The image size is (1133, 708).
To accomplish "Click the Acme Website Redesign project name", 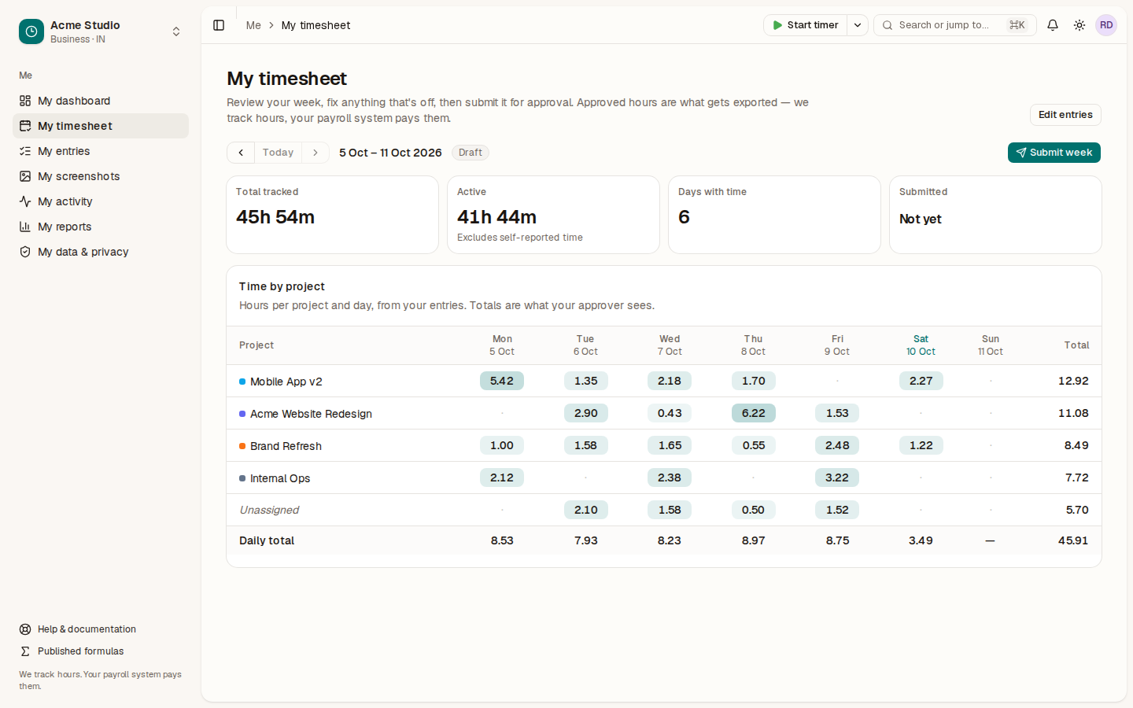I will point(311,414).
